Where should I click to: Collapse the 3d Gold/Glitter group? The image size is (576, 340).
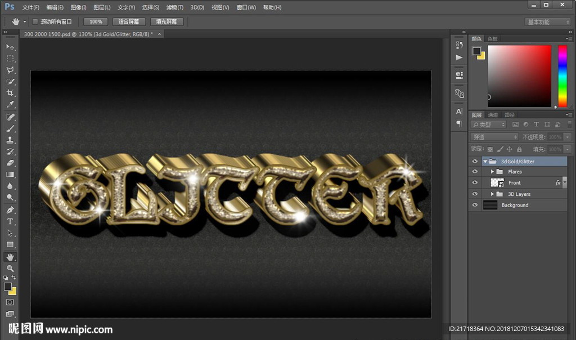(485, 162)
